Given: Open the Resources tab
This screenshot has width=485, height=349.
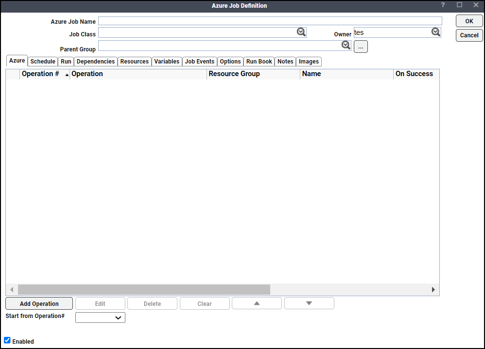Looking at the screenshot, I should 135,62.
